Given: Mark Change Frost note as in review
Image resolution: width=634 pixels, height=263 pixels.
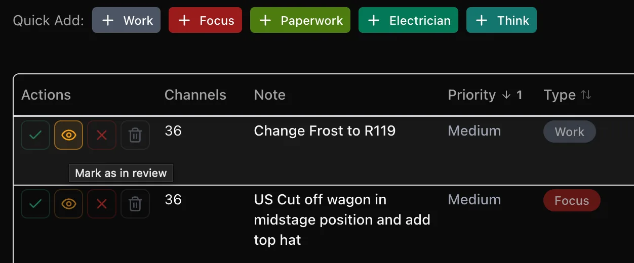Looking at the screenshot, I should point(68,135).
